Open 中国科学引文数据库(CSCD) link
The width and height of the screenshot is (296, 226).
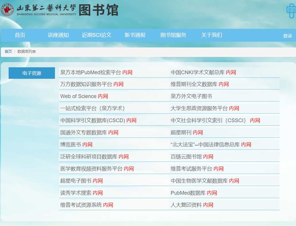(93, 121)
